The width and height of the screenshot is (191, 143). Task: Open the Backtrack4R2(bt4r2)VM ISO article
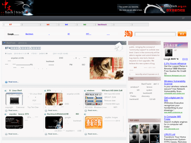(x=63, y=114)
